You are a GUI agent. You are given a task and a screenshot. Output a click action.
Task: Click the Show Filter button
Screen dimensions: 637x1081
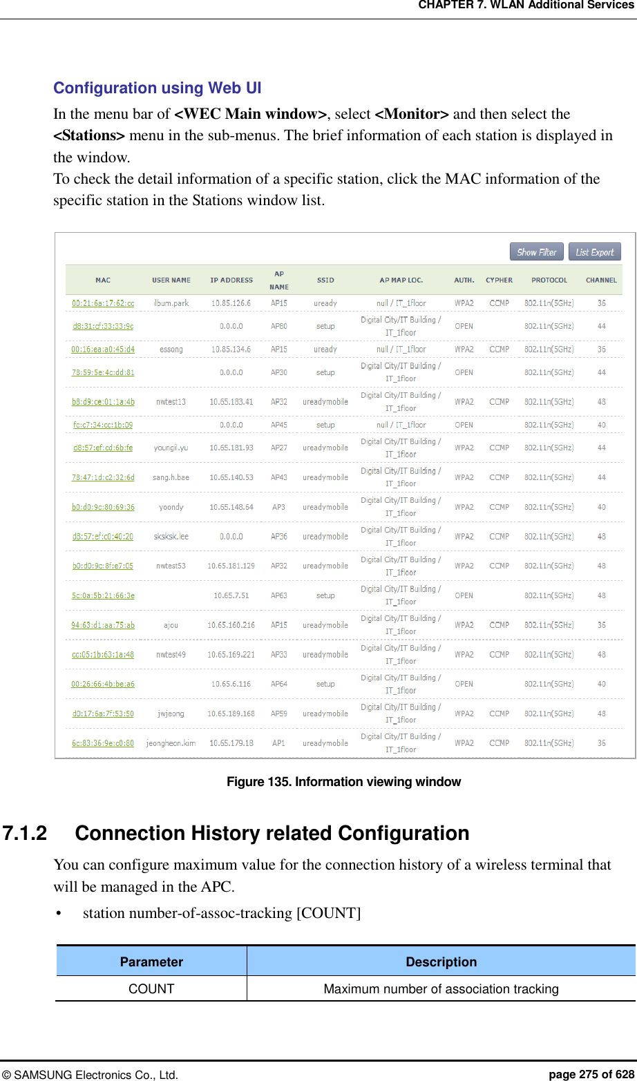click(x=536, y=252)
